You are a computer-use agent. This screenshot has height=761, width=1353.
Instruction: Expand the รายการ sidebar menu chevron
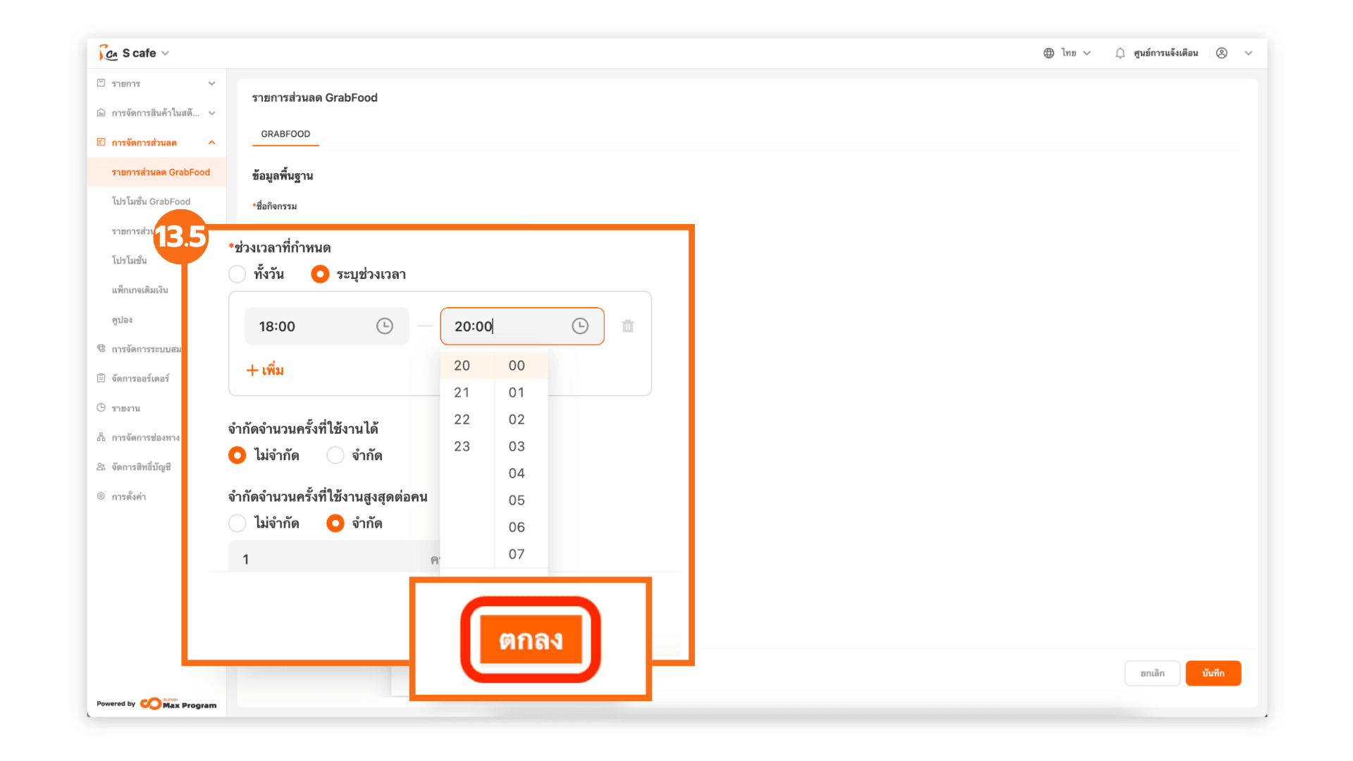(x=212, y=83)
